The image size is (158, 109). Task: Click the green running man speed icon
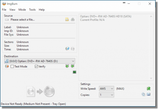pyautogui.click(x=149, y=88)
